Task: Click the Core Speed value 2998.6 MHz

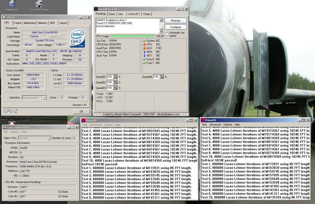Action: (x=33, y=75)
